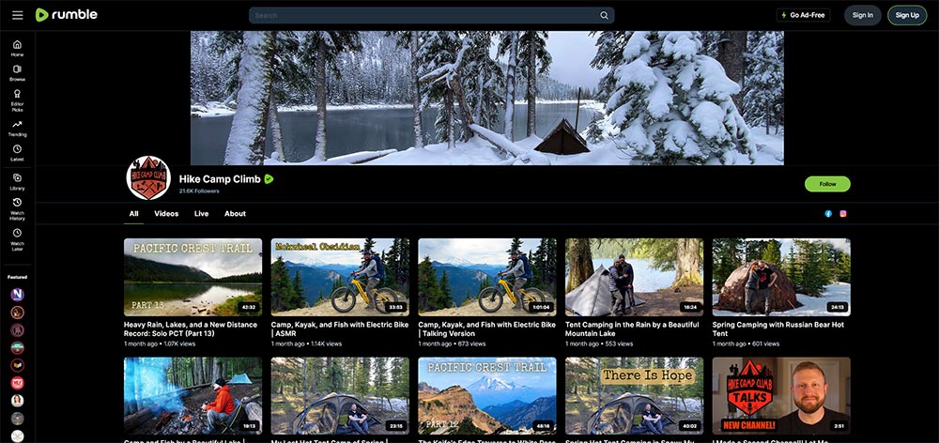Open 'Camp, Kayak, and Fish... Talking Version' title
Viewport: 939px width, 443px height.
[486, 328]
